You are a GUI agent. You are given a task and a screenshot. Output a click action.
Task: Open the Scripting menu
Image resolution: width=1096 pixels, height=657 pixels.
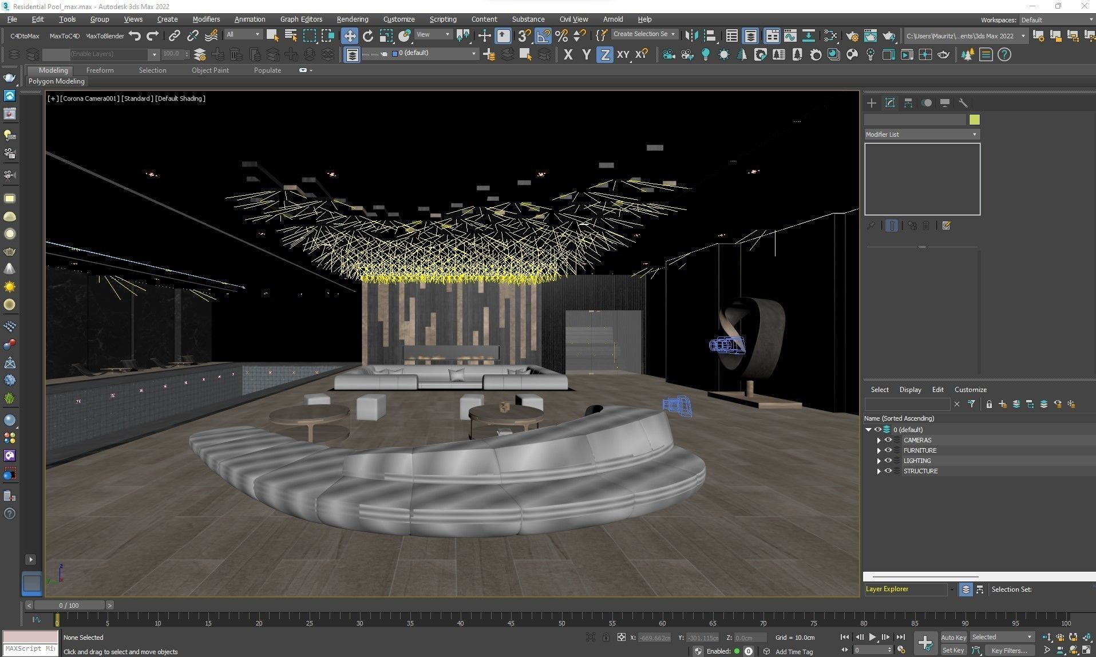pyautogui.click(x=442, y=19)
